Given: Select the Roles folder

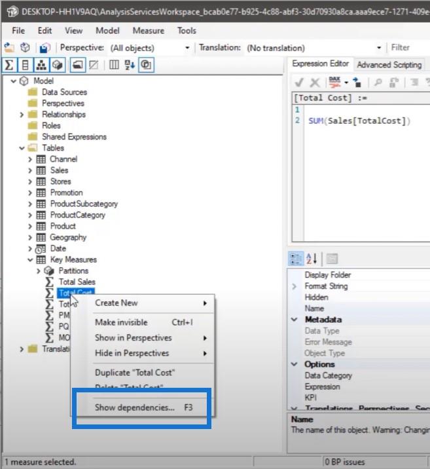Looking at the screenshot, I should tap(51, 126).
